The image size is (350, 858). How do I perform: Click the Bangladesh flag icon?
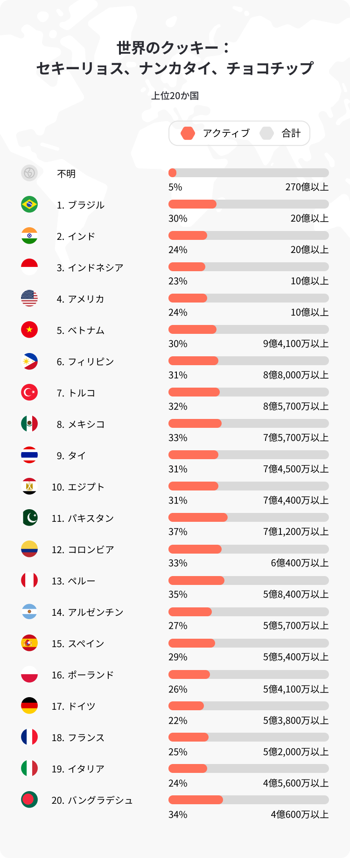(29, 800)
